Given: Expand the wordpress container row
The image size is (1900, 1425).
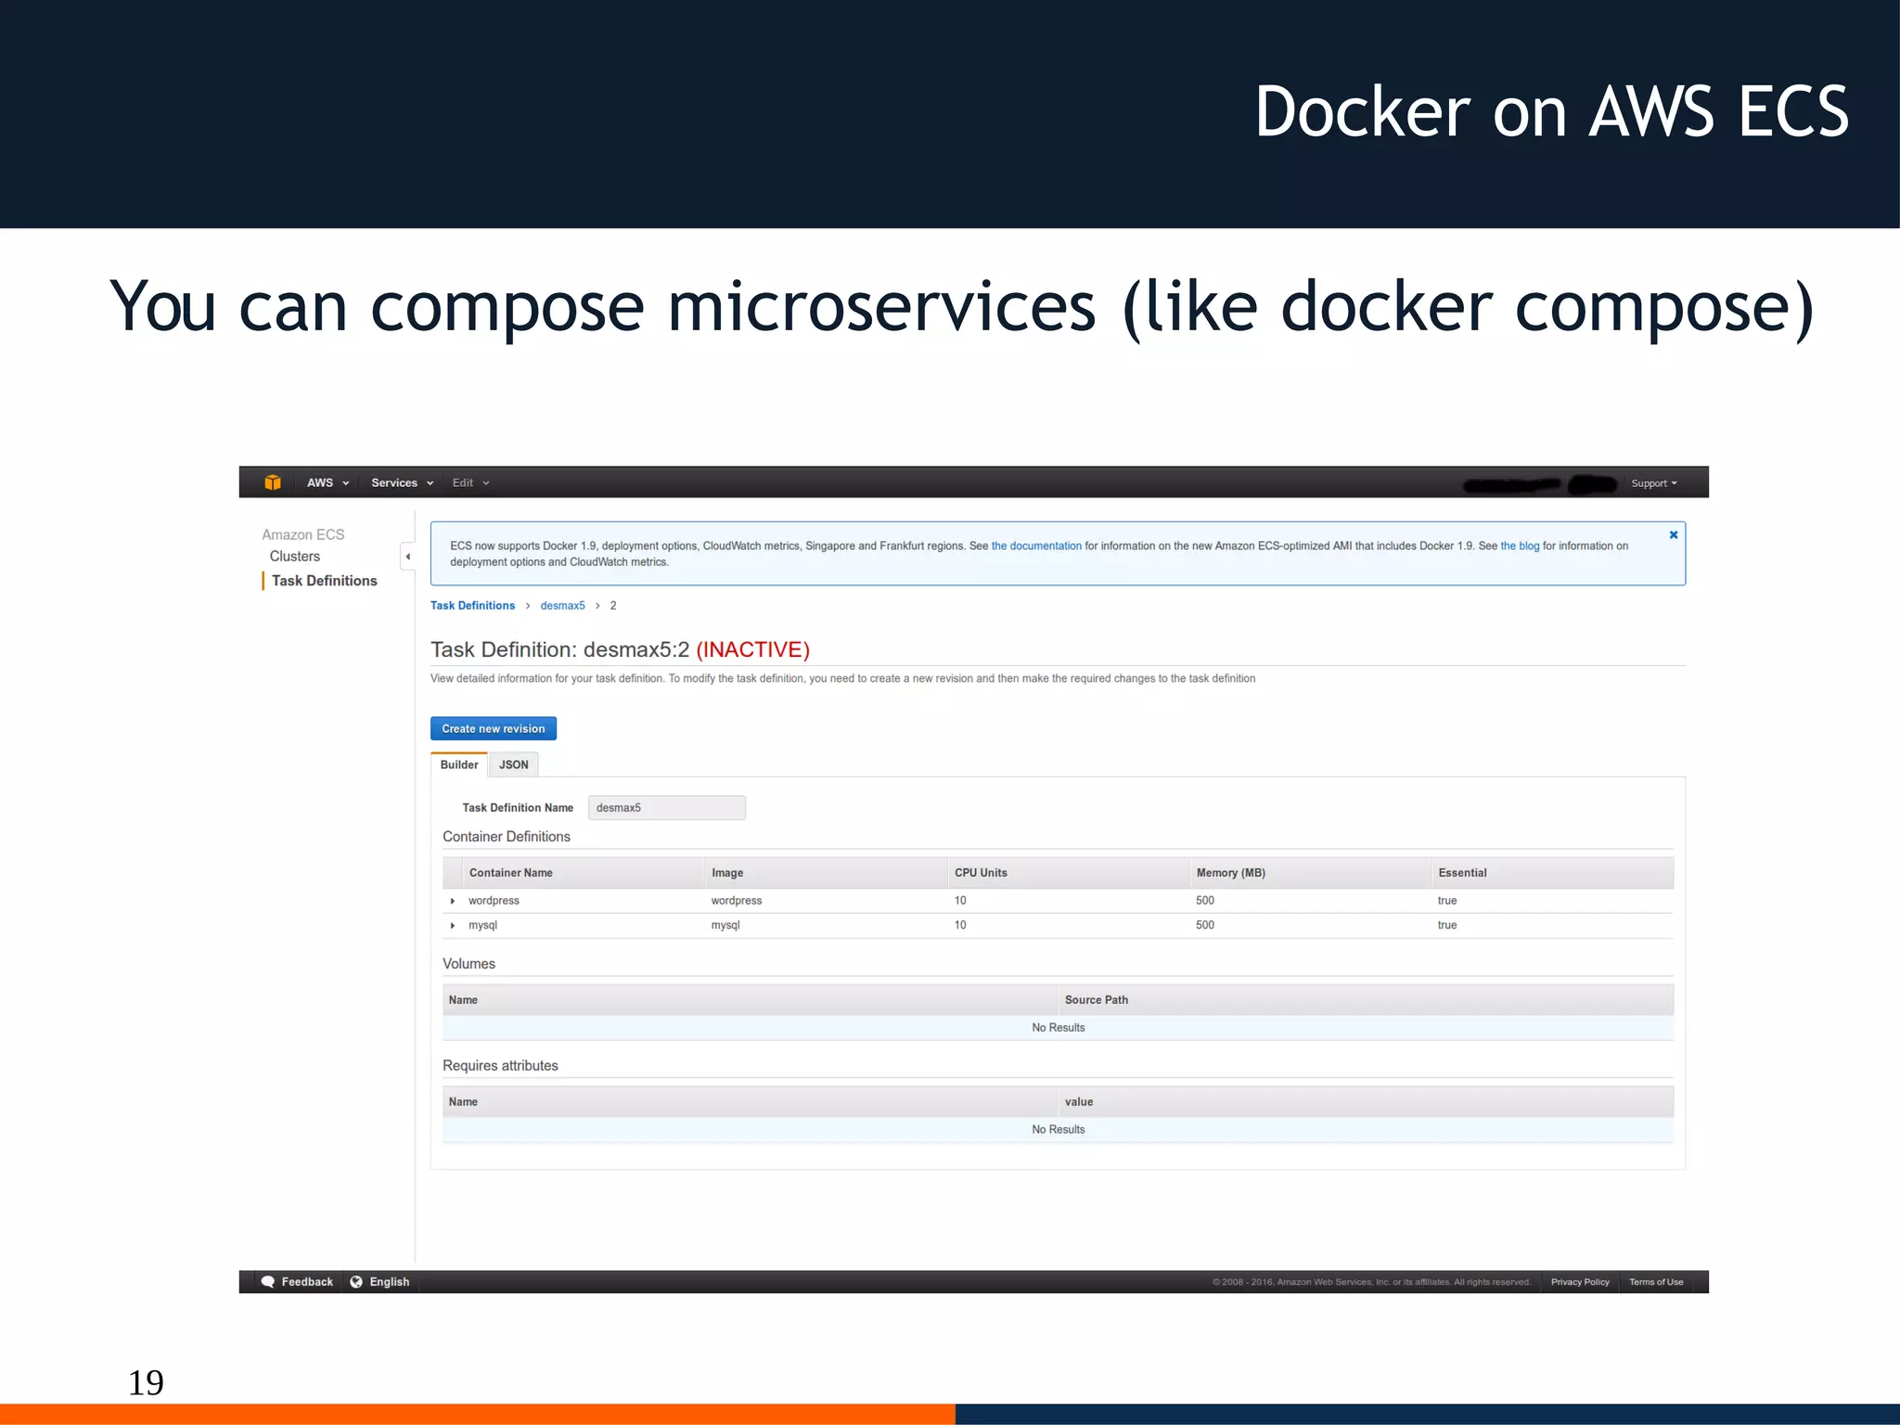Looking at the screenshot, I should (452, 901).
